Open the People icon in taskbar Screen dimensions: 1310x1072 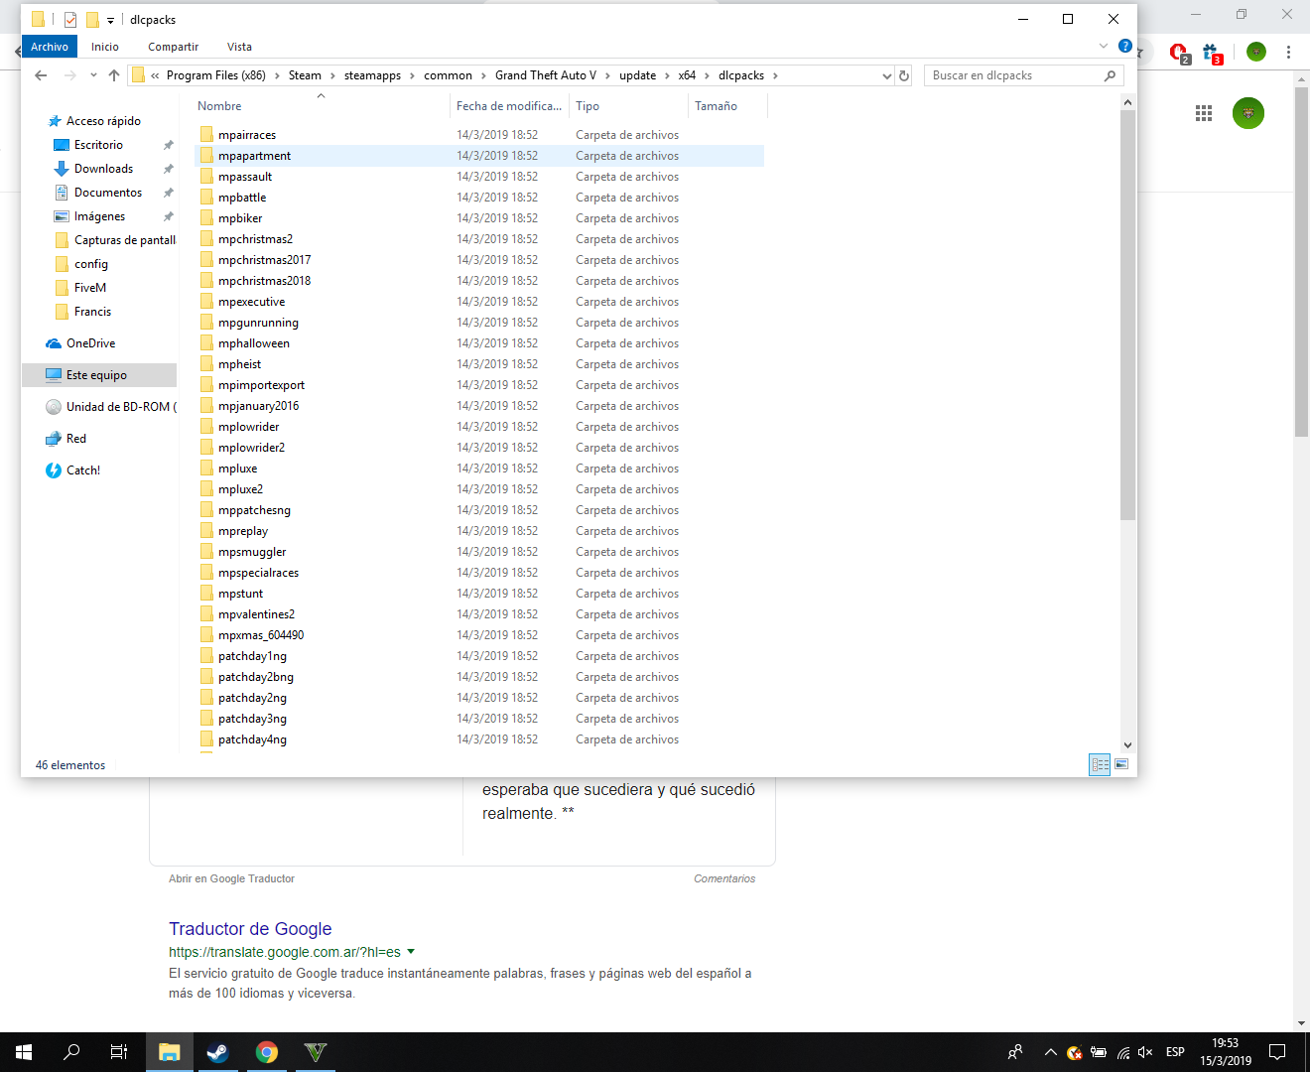(x=1015, y=1052)
